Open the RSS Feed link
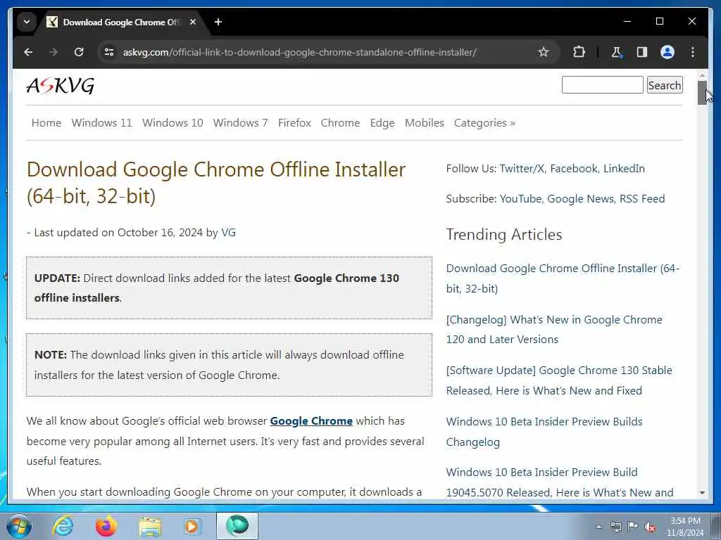Image resolution: width=721 pixels, height=540 pixels. click(642, 199)
